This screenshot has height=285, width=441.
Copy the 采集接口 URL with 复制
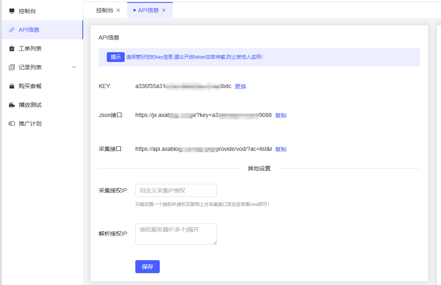pos(281,149)
